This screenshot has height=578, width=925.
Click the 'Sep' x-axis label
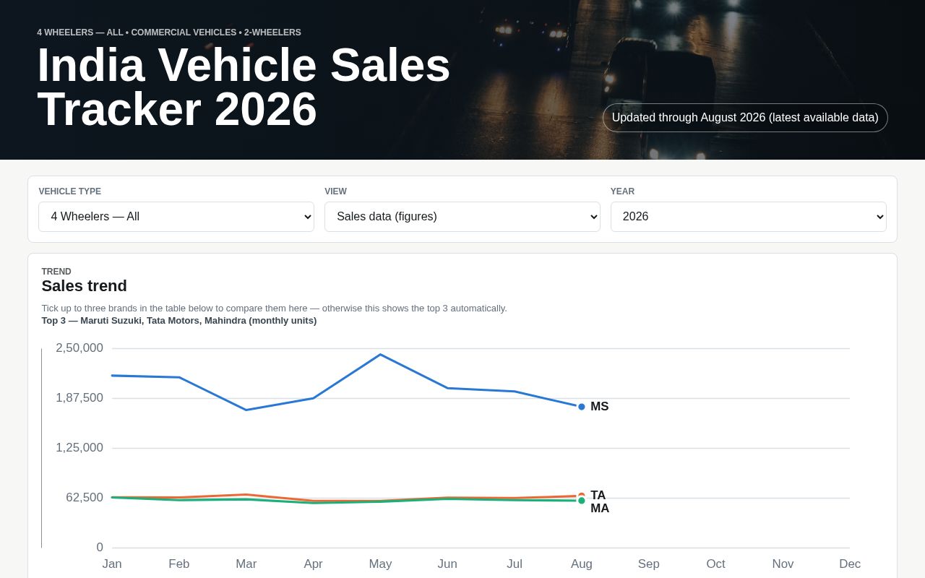649,564
